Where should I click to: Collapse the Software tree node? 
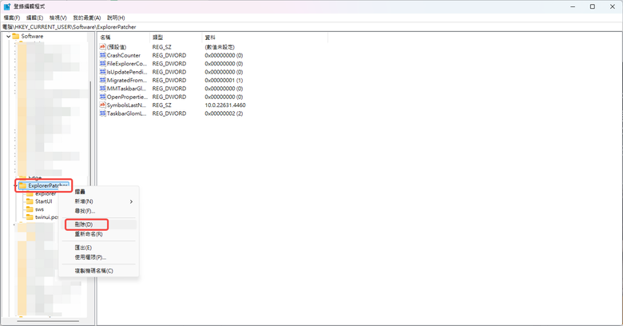click(8, 36)
